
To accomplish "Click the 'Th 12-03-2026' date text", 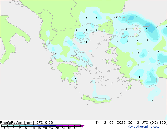I will point(111,123).
